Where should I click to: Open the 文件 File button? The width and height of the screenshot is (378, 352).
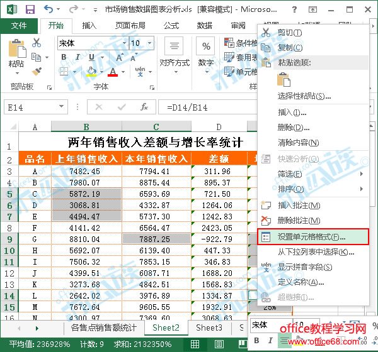19,26
